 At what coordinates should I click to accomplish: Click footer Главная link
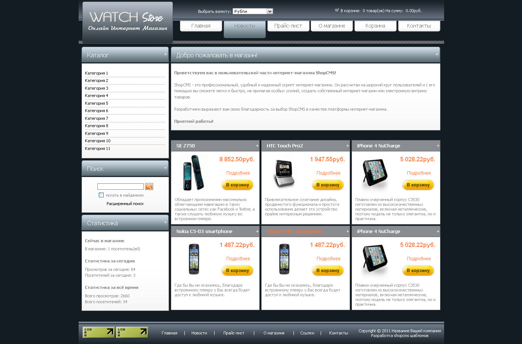tap(169, 333)
